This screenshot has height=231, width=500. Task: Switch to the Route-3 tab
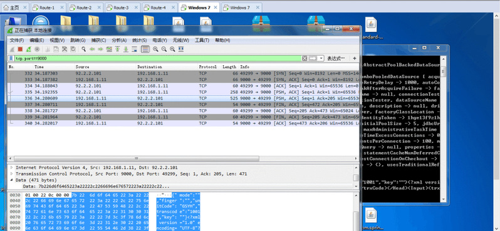pyautogui.click(x=122, y=8)
